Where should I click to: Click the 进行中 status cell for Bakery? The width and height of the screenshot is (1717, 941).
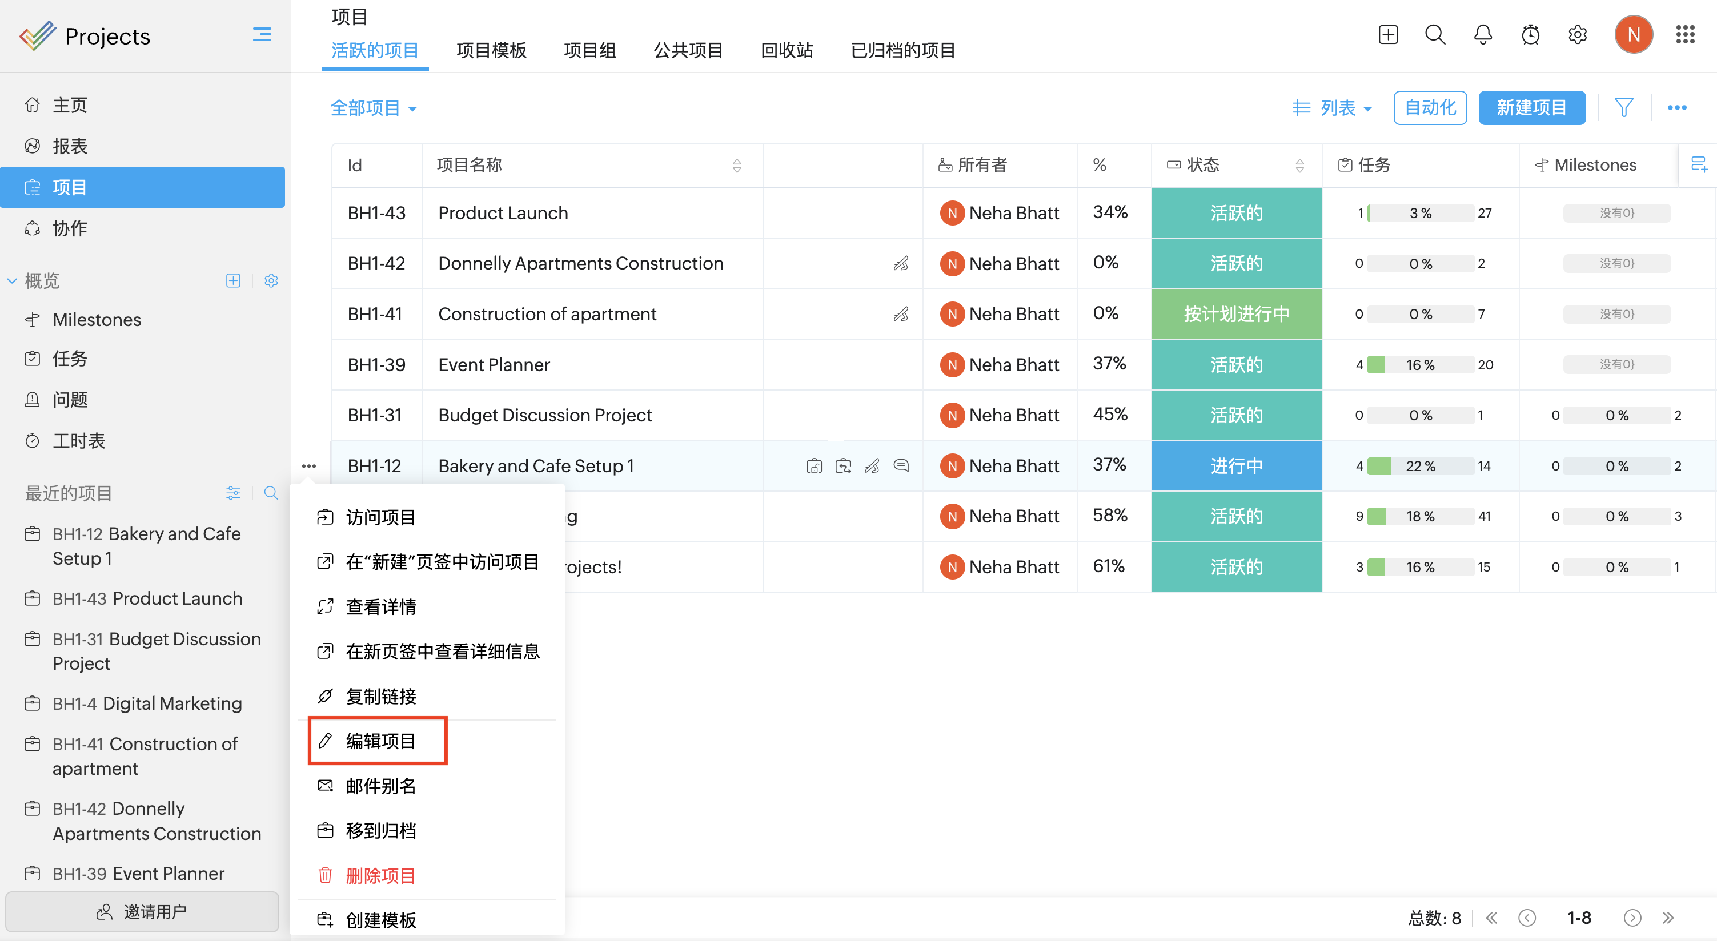click(1237, 465)
